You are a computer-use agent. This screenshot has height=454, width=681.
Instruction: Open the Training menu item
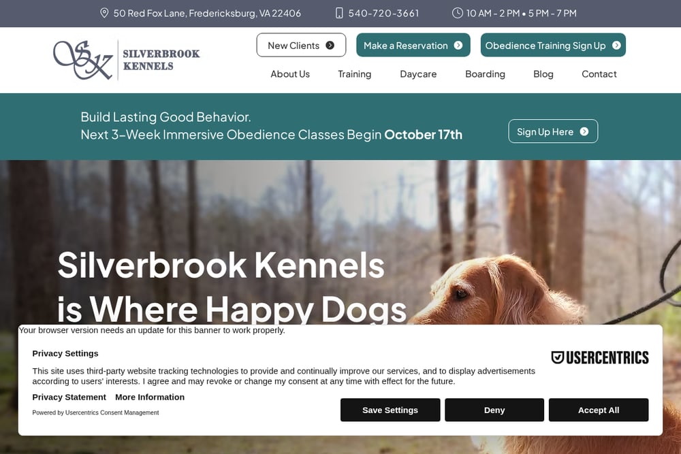(354, 74)
